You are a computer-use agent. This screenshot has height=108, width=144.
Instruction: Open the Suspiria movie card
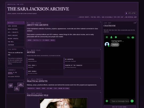point(45,60)
